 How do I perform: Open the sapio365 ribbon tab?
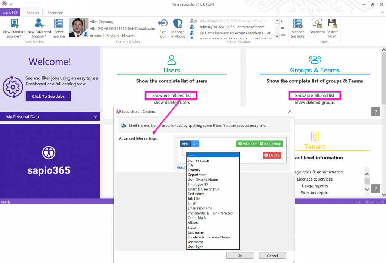pyautogui.click(x=10, y=13)
